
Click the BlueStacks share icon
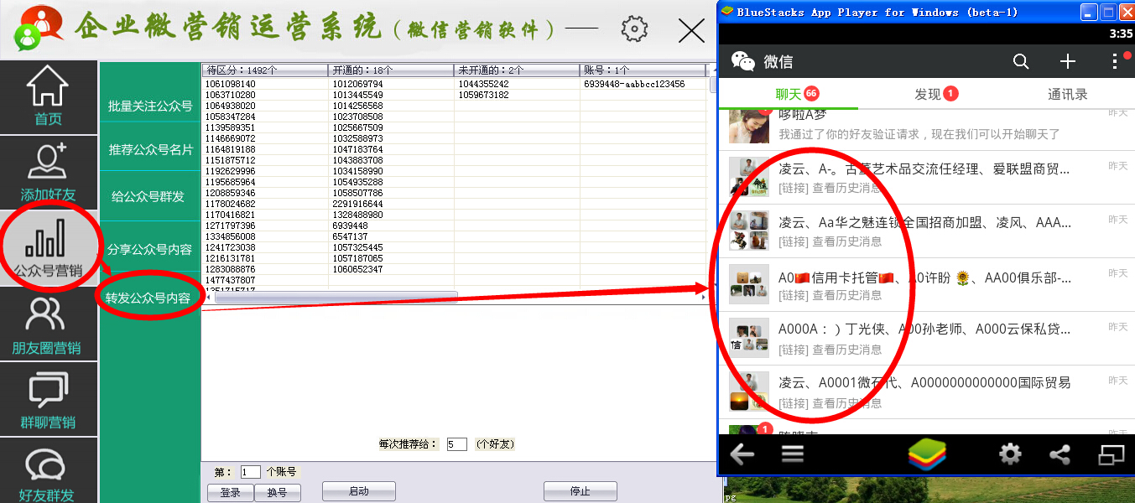[x=1060, y=454]
